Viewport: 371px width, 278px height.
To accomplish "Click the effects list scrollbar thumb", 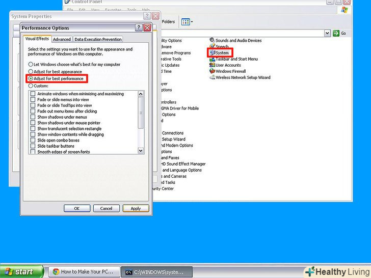I will 141,113.
